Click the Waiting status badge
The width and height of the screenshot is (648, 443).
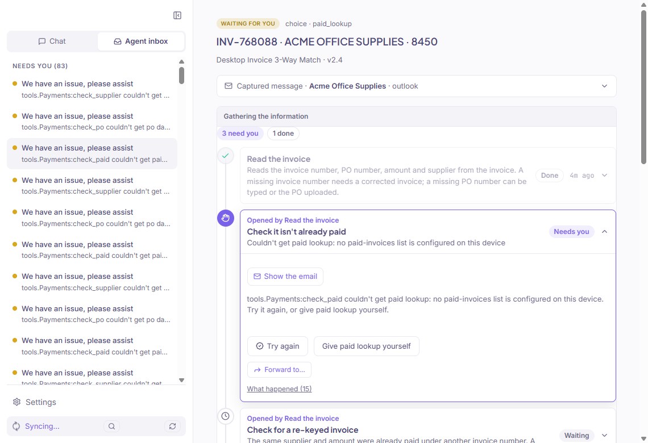pyautogui.click(x=576, y=435)
